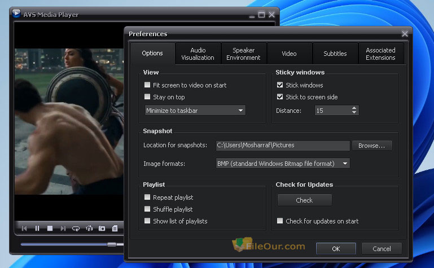Image resolution: width=434 pixels, height=268 pixels.
Task: Close the Preferences dialog with the X
Action: tap(405, 34)
